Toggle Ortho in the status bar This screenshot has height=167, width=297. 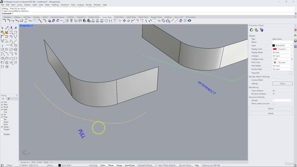point(103,165)
